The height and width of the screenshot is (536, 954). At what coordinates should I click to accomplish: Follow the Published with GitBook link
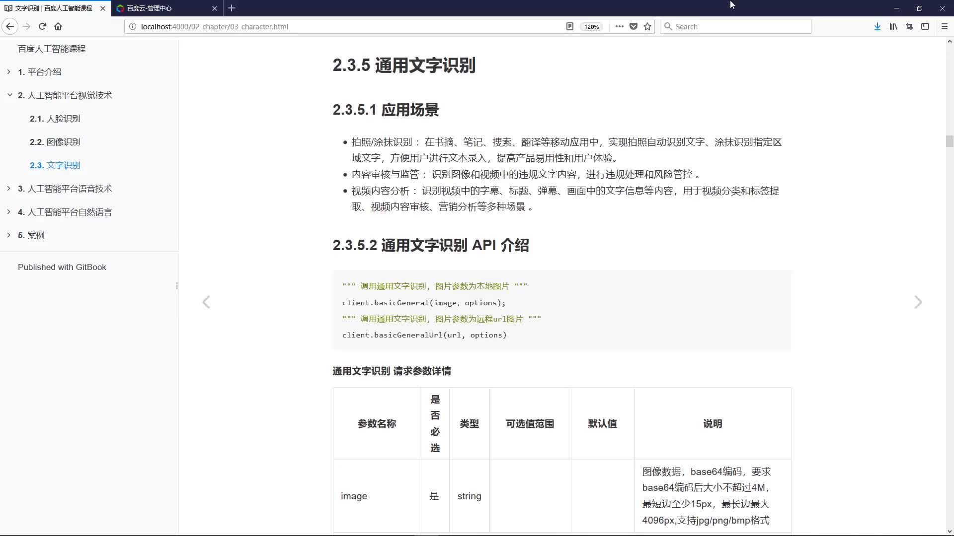click(x=62, y=267)
